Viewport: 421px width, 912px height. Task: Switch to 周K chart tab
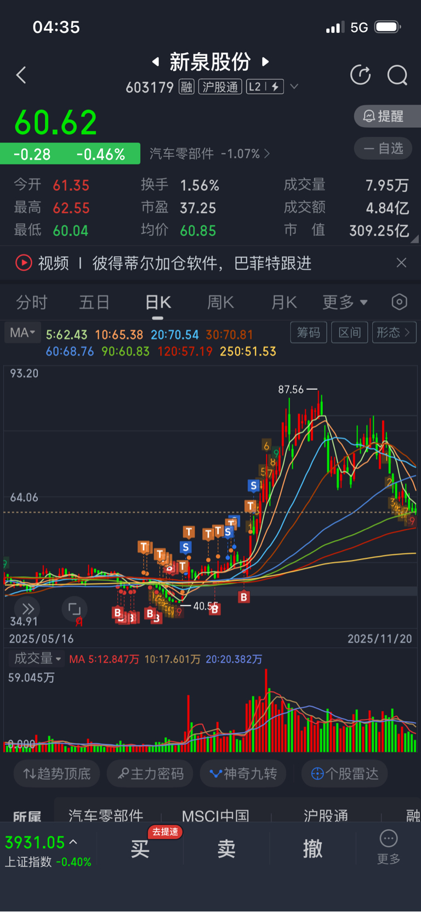pyautogui.click(x=221, y=302)
